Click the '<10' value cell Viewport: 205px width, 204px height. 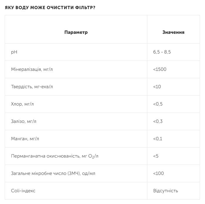pyautogui.click(x=157, y=87)
